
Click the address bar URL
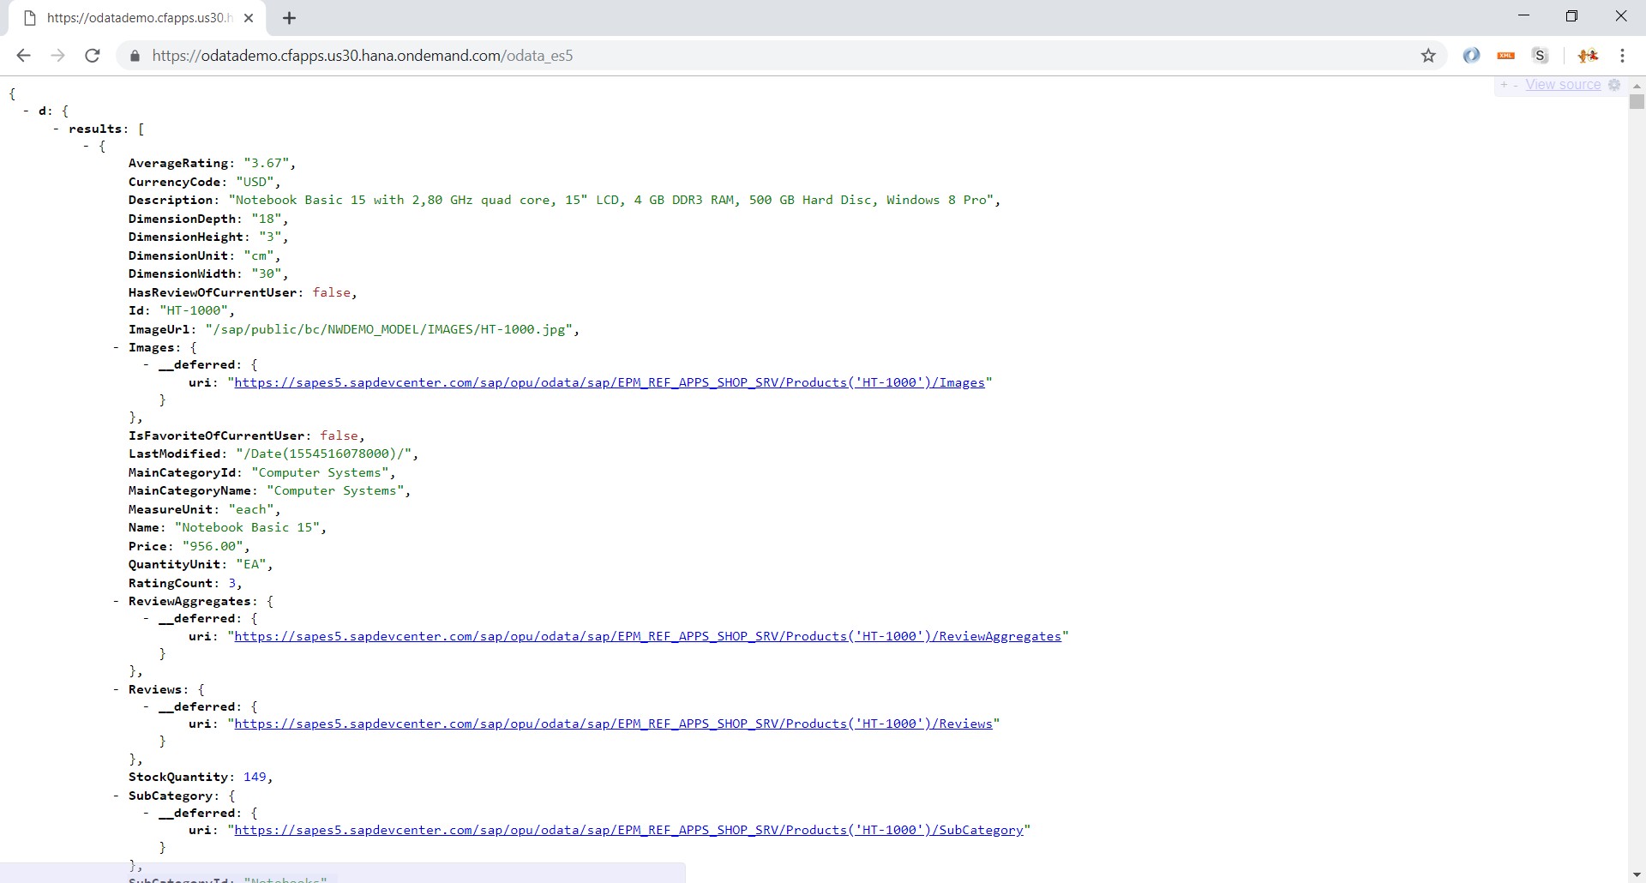coord(362,56)
